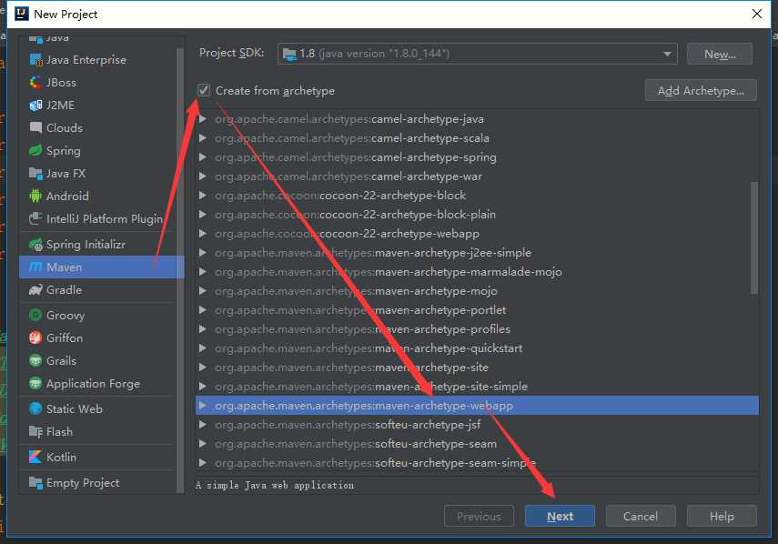Expand the selected maven-archetype-webapp node
The image size is (778, 544).
(x=202, y=406)
